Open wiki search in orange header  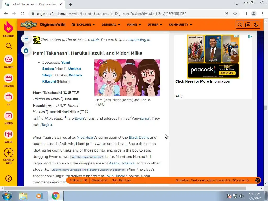[240, 25]
